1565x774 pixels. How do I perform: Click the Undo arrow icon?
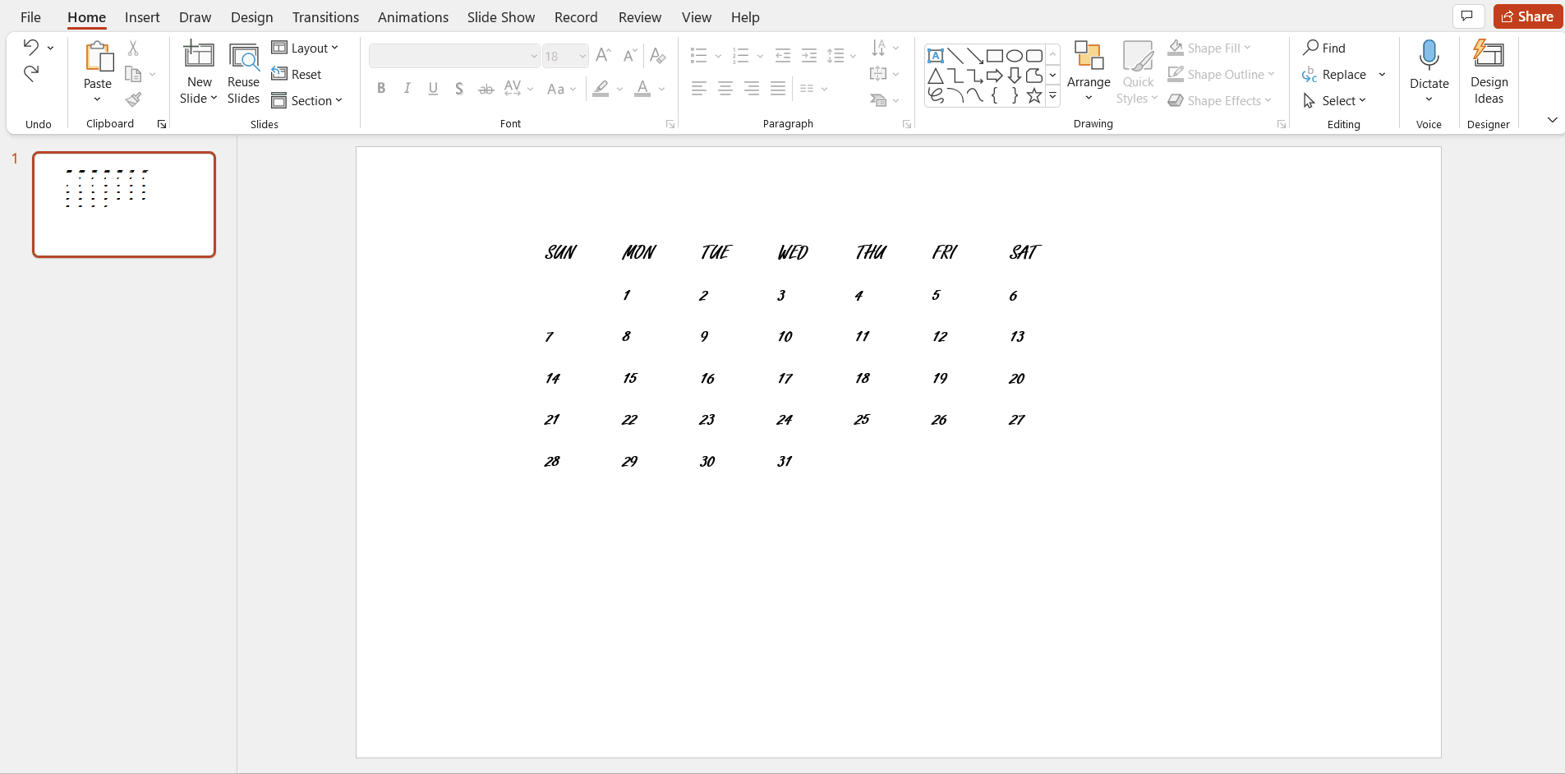pyautogui.click(x=30, y=48)
